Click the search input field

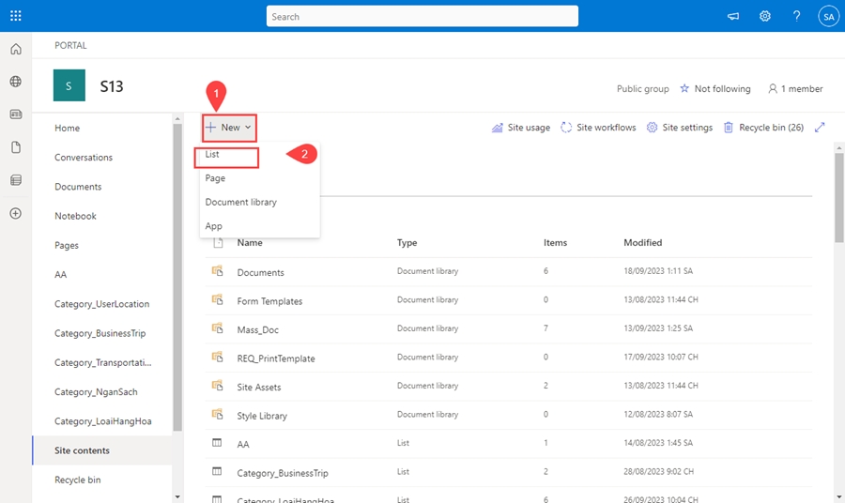point(422,16)
